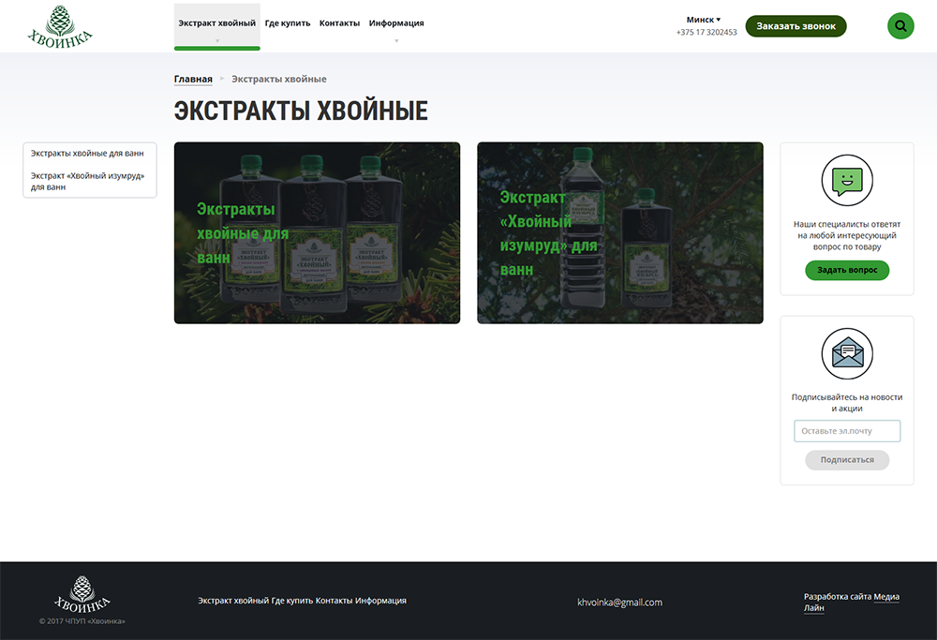
Task: Focus the Оставьте эл.почту input field
Action: (x=847, y=431)
